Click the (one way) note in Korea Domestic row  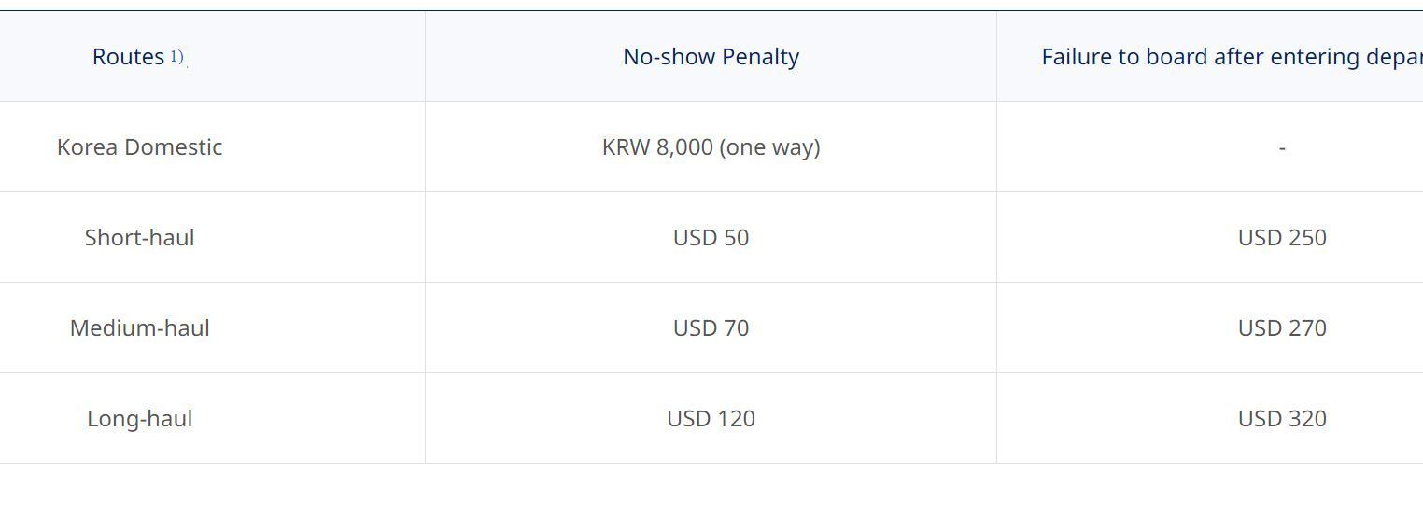click(x=770, y=147)
